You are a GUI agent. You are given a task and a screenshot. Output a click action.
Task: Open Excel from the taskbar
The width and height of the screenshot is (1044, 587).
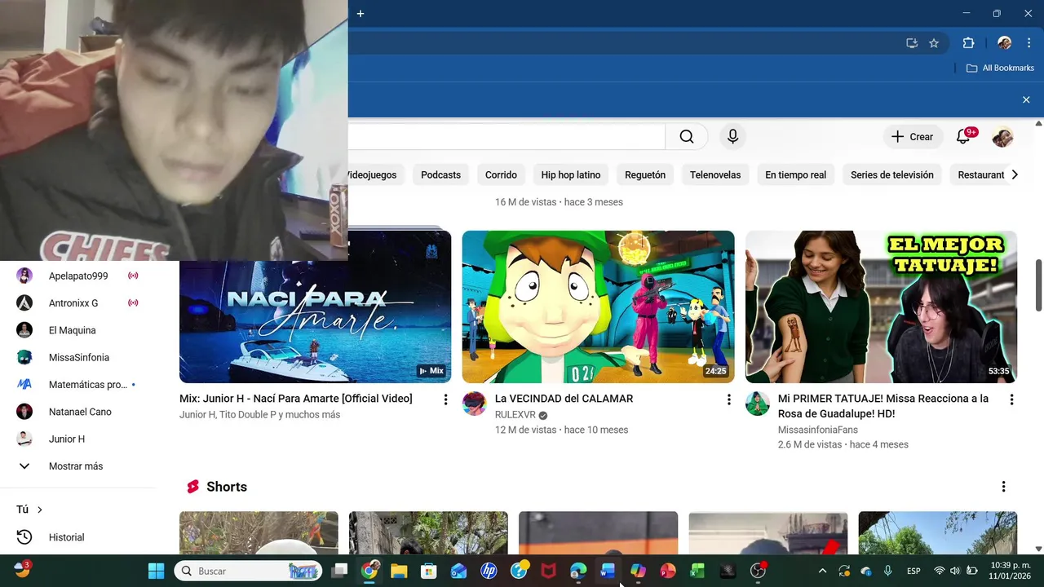pos(697,571)
